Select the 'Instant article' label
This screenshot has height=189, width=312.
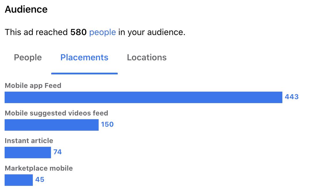pyautogui.click(x=29, y=141)
